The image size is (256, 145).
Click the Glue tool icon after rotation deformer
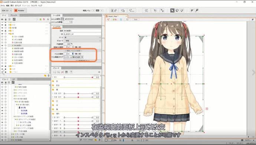162,10
